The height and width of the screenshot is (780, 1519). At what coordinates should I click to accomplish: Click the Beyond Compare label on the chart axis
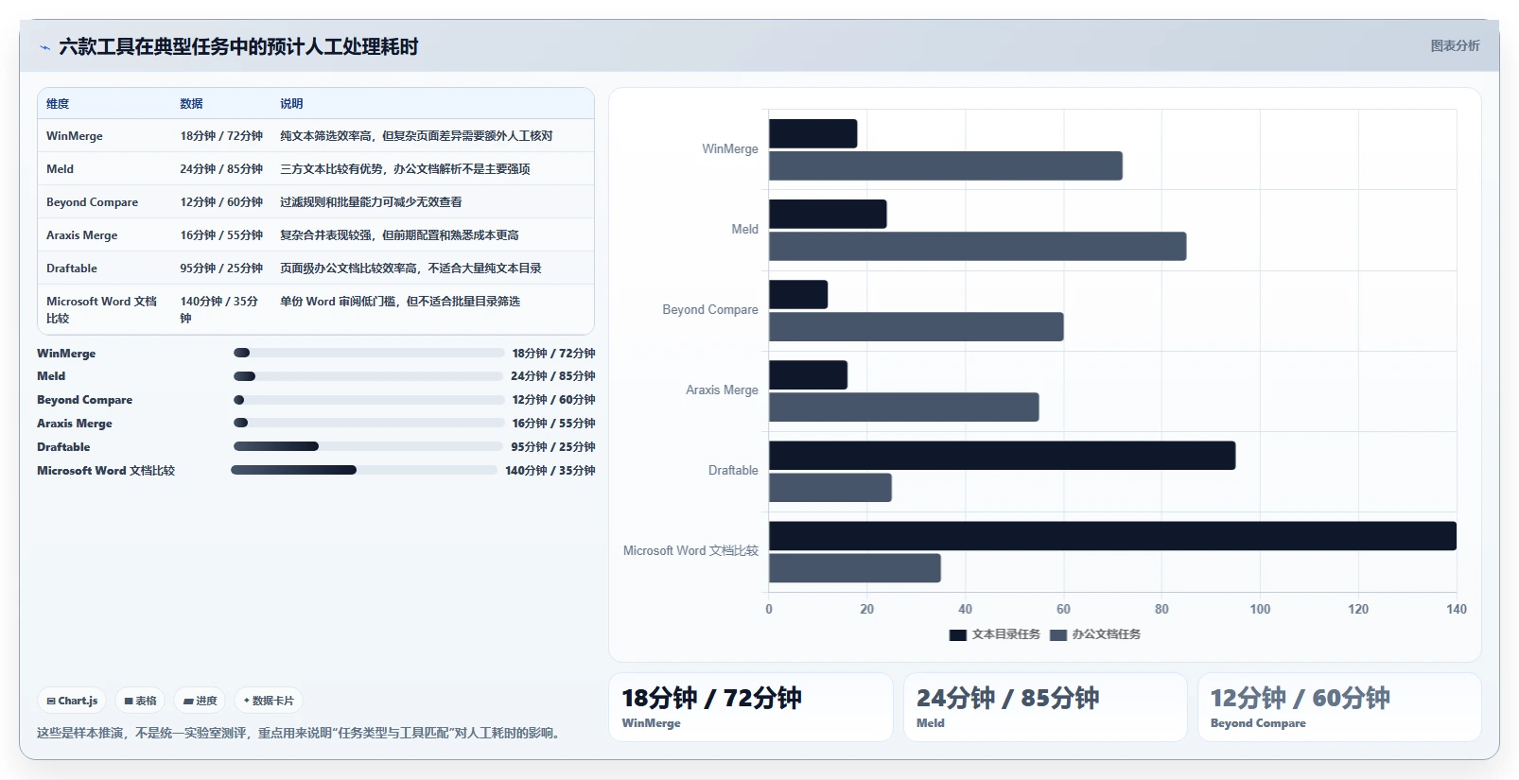710,309
